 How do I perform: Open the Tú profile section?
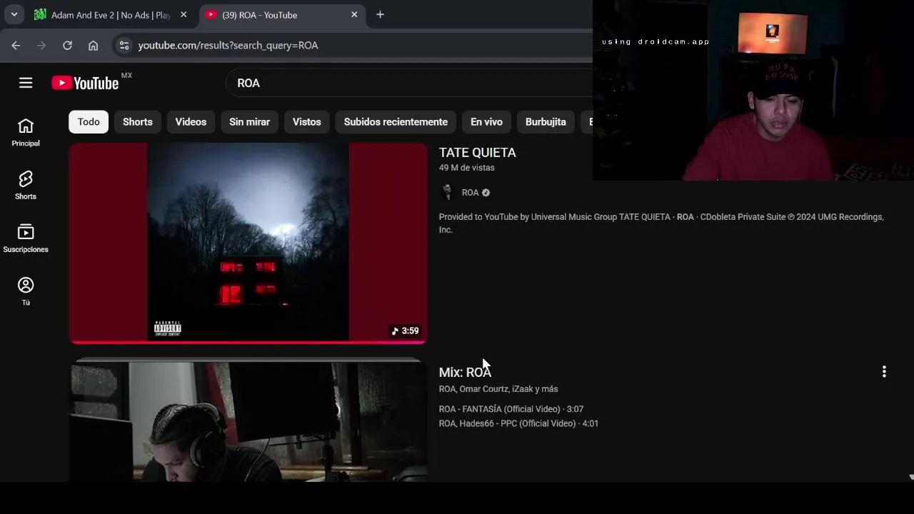click(26, 292)
